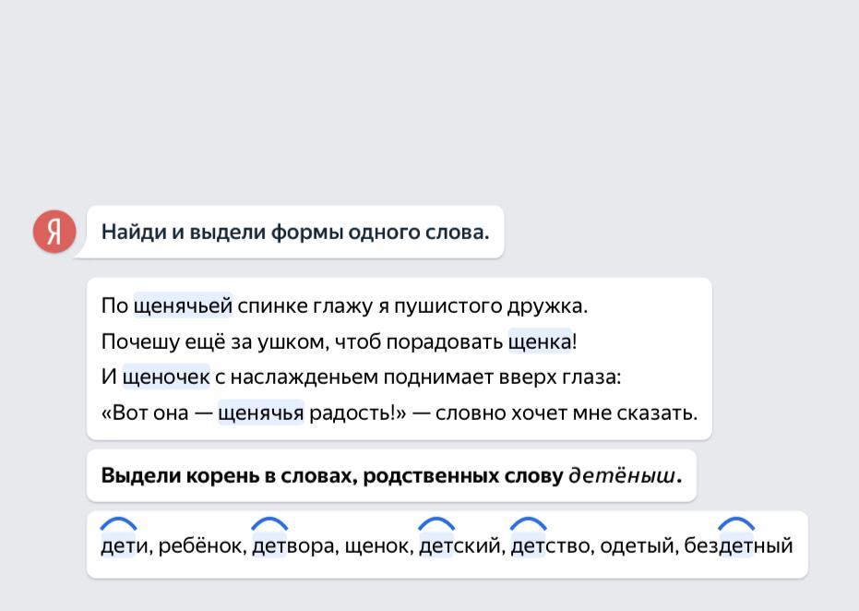Click the word "дети" with root arc
The image size is (859, 611).
(x=123, y=545)
